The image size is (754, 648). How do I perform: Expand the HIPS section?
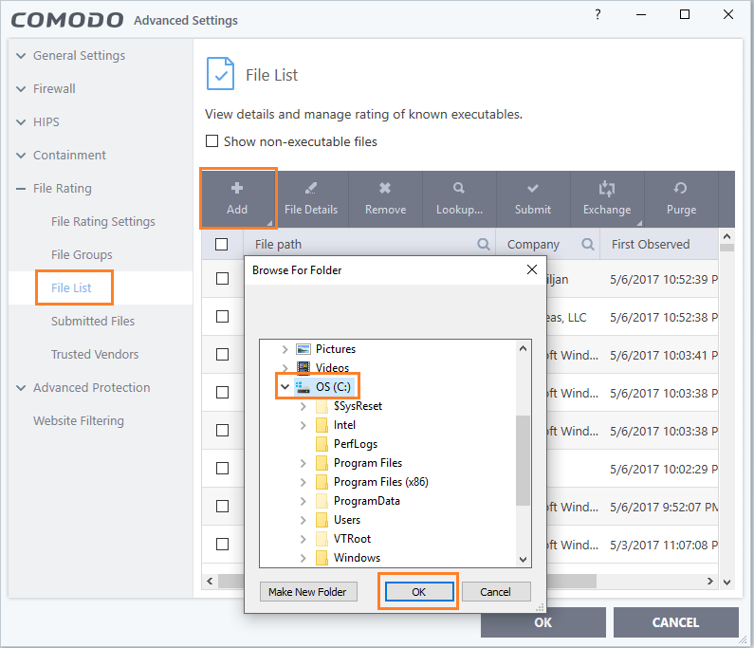pos(21,122)
